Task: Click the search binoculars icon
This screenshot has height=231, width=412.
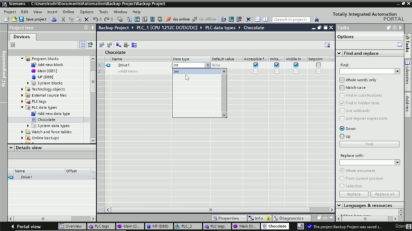Action: pyautogui.click(x=316, y=19)
